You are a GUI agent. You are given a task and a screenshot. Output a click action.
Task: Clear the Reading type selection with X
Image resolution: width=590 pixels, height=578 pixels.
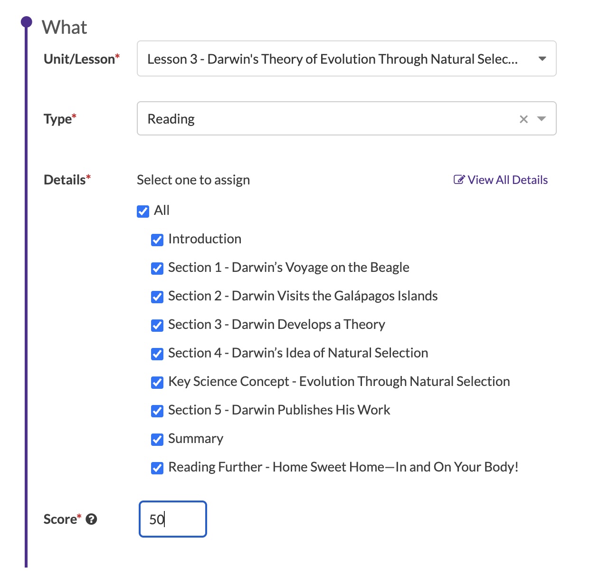[x=523, y=119]
